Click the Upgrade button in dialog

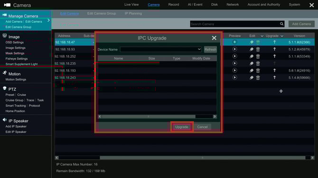(x=182, y=127)
